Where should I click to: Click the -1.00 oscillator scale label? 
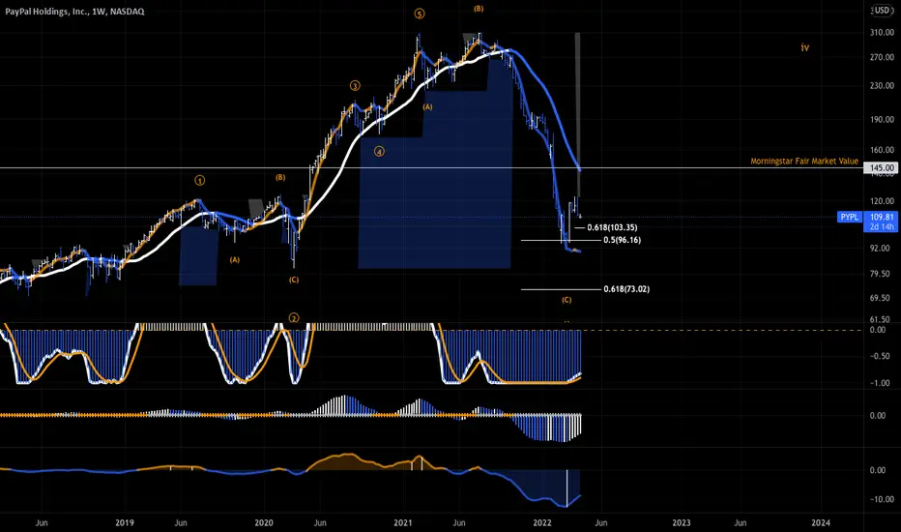[880, 383]
